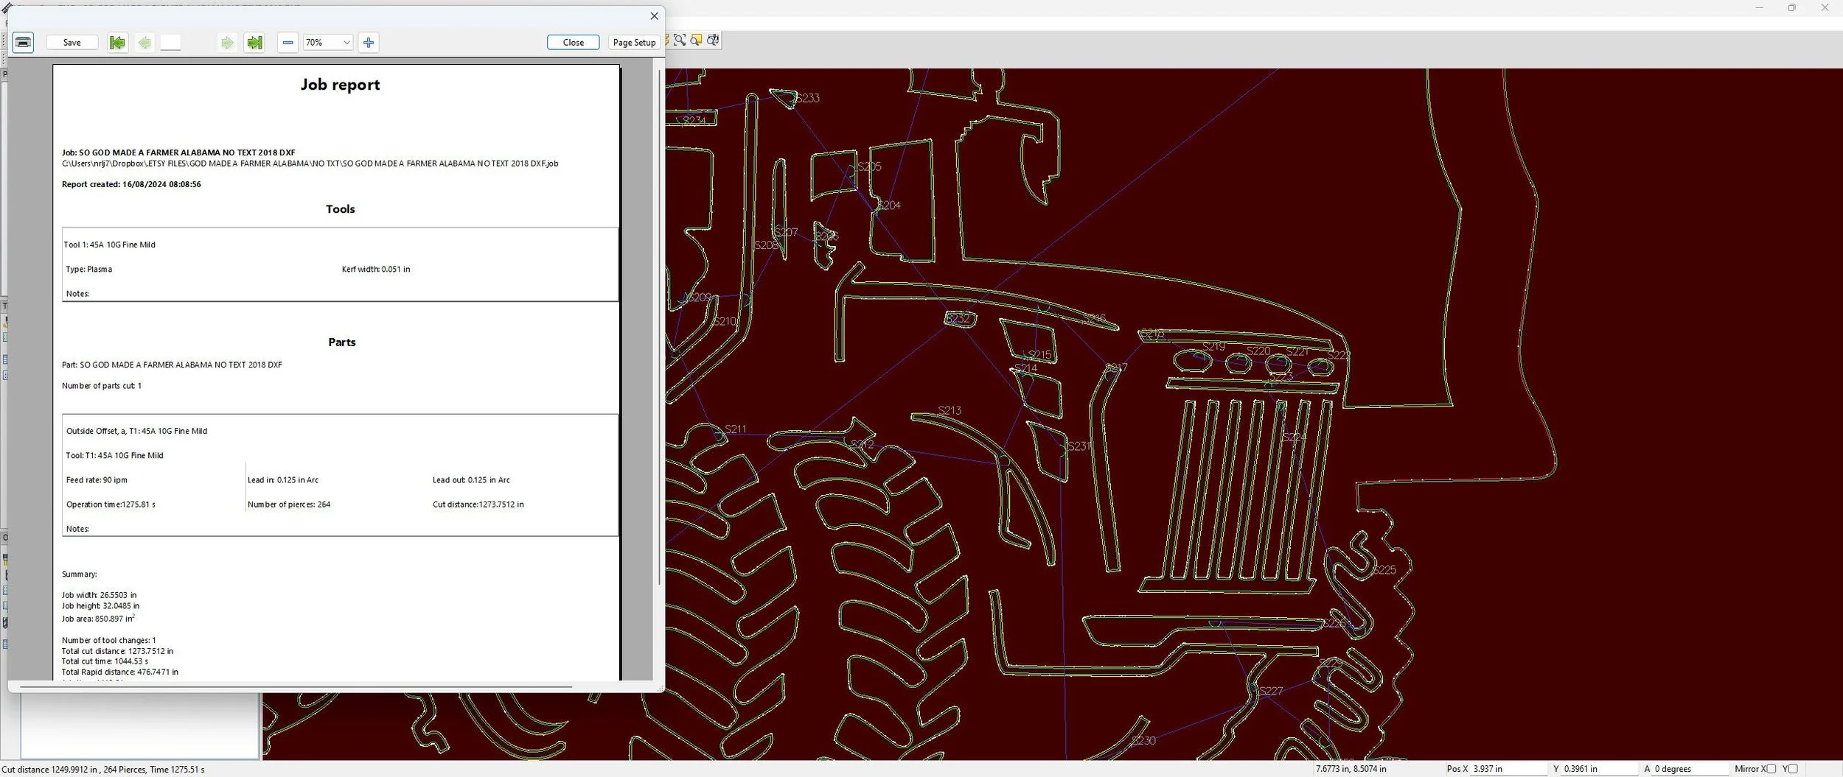
Task: Zoom in the report with plus button
Action: tap(369, 42)
